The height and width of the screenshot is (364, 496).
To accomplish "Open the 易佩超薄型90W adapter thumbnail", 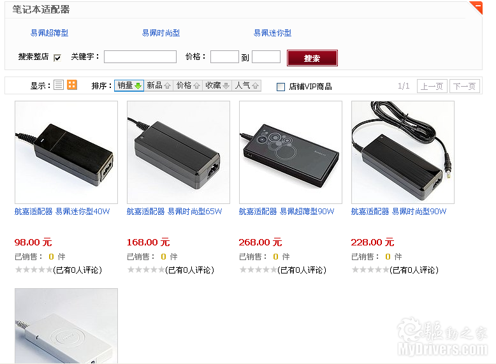I will tap(291, 152).
